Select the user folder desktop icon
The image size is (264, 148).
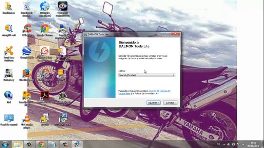point(8,8)
